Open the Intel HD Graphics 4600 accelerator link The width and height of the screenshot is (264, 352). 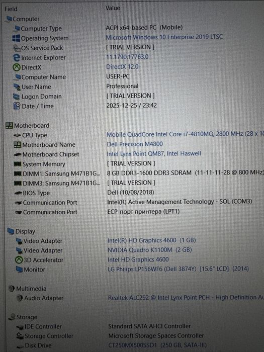click(138, 259)
